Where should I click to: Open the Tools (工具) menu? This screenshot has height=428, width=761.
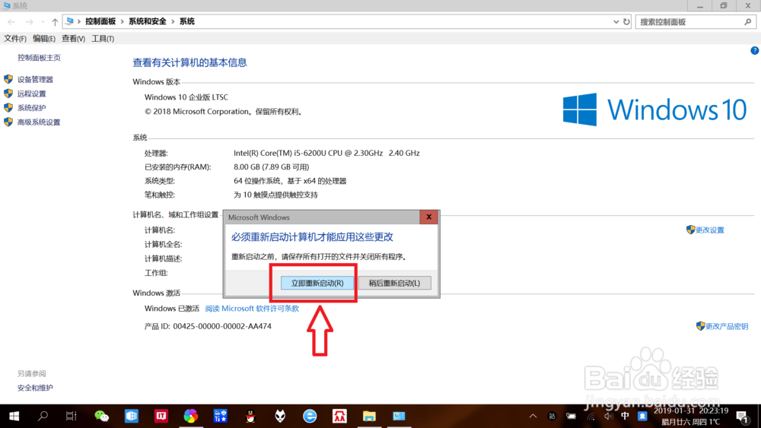pos(103,38)
